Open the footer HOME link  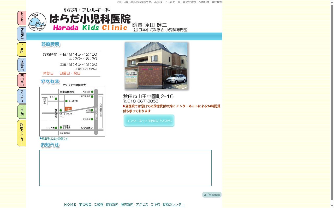tap(70, 205)
